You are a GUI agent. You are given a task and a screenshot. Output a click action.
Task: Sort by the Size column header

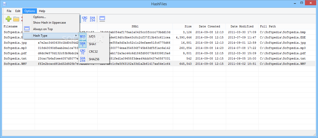(x=183, y=26)
